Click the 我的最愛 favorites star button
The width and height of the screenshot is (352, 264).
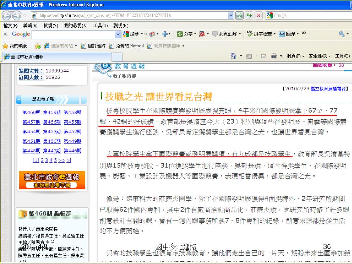pos(15,46)
